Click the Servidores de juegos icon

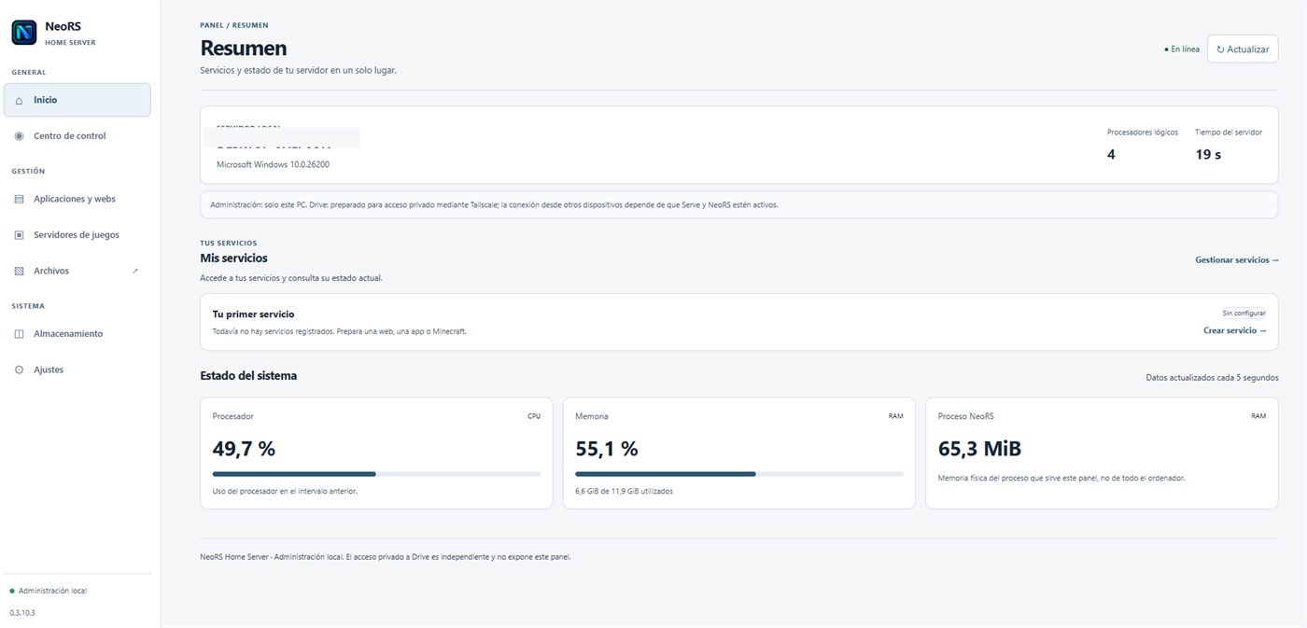tap(19, 235)
